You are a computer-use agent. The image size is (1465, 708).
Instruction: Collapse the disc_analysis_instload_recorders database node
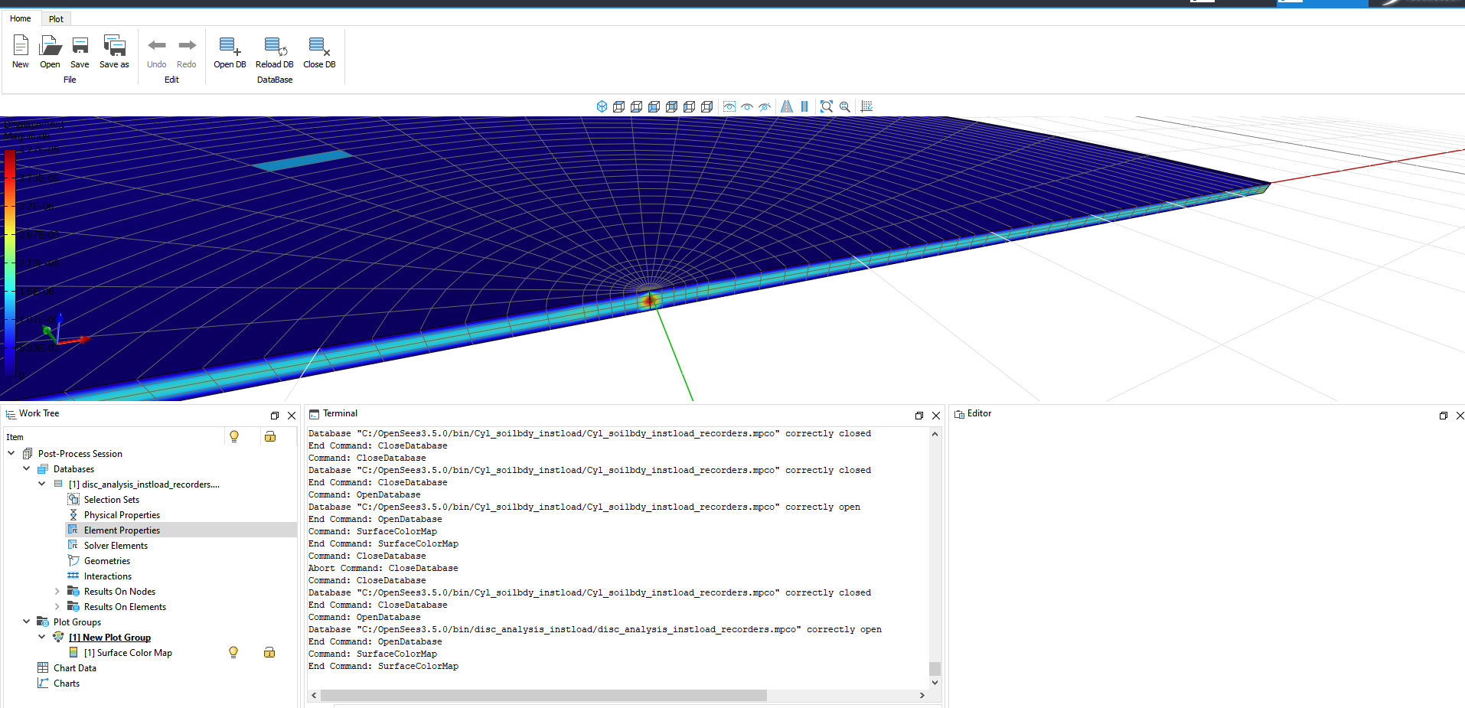click(x=42, y=484)
